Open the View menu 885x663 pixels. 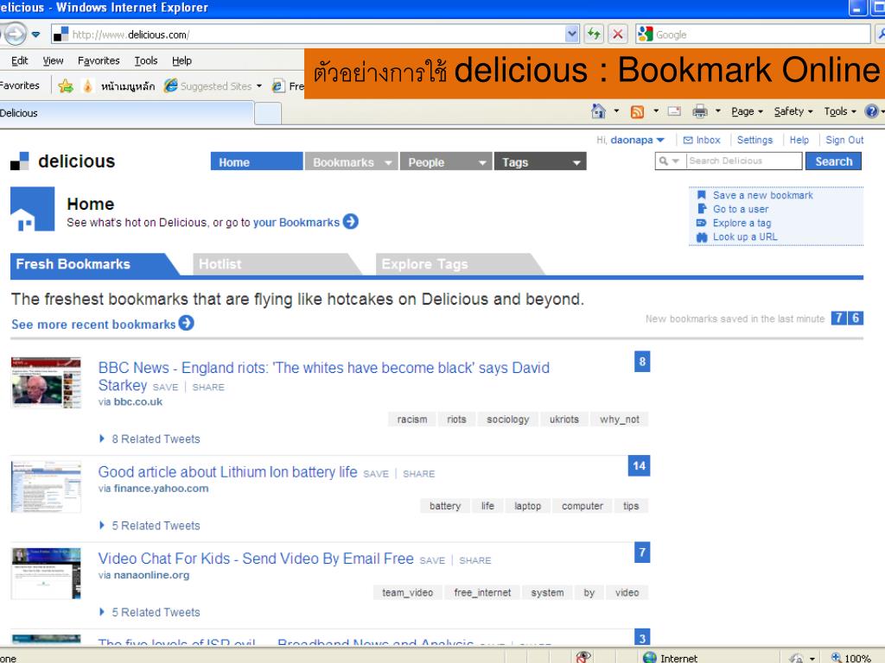(x=53, y=60)
